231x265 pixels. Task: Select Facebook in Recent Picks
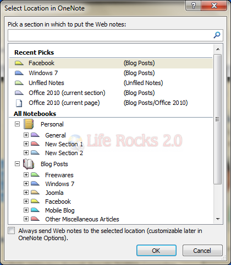(111, 63)
